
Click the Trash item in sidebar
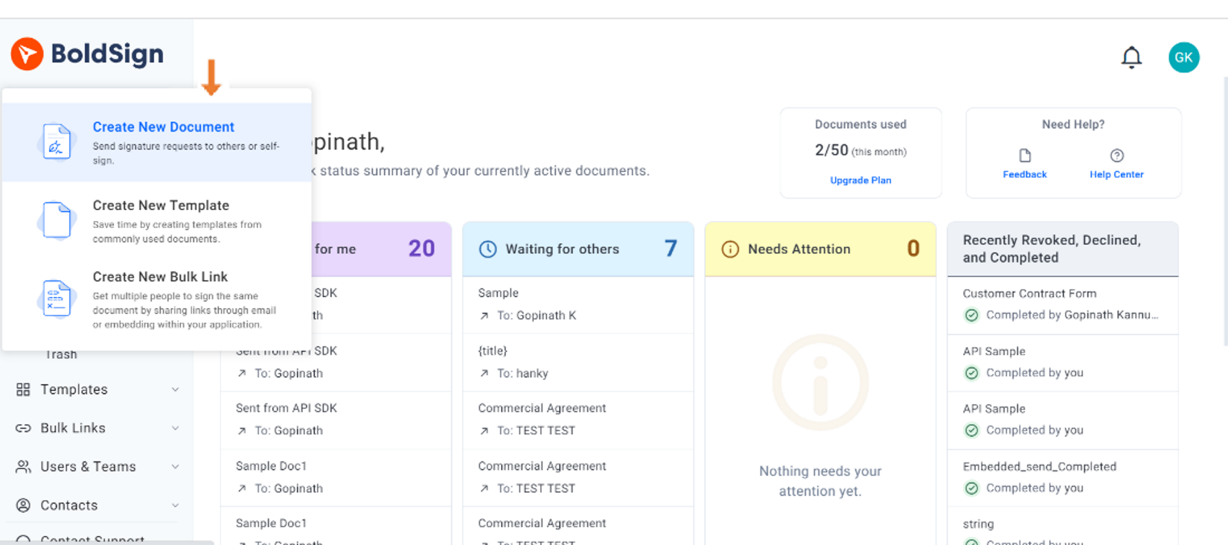coord(61,355)
